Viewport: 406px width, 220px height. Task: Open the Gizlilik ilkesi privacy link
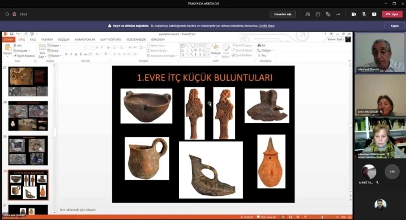pos(266,26)
